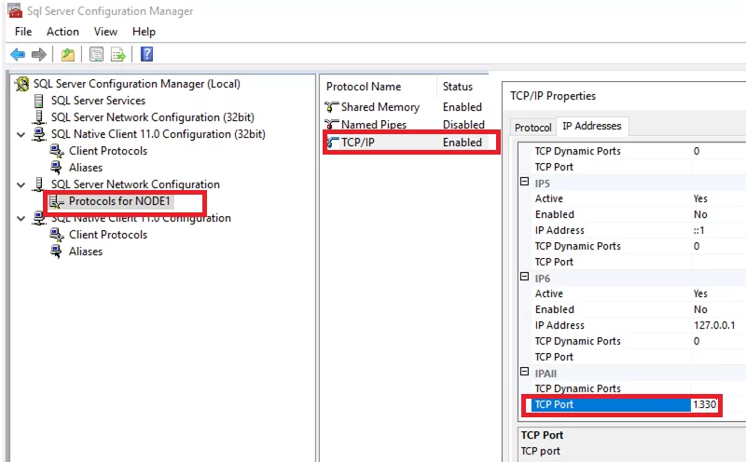Click the Network Configuration (32bit) node icon

pos(39,117)
